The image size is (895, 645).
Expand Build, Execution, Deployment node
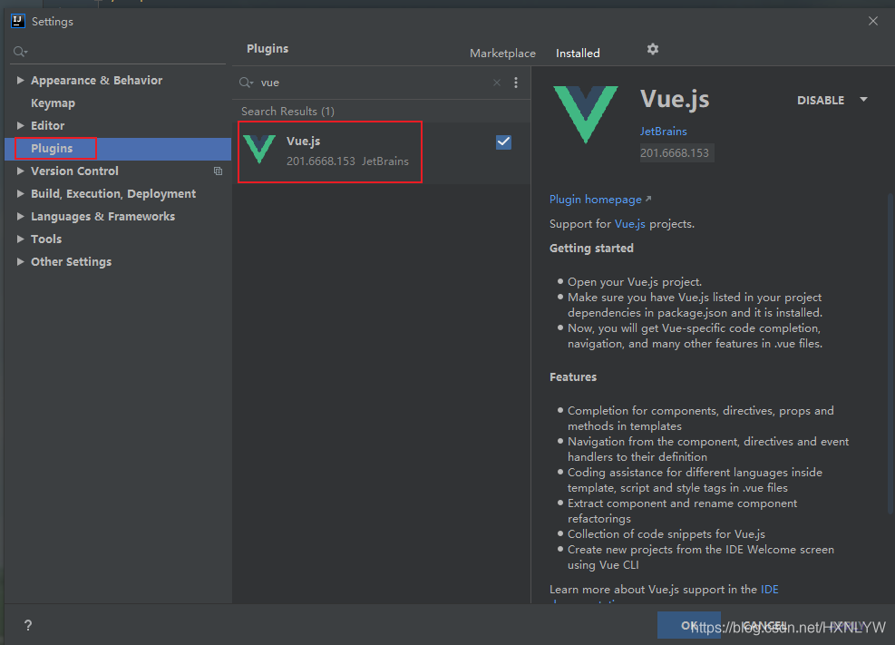click(21, 193)
